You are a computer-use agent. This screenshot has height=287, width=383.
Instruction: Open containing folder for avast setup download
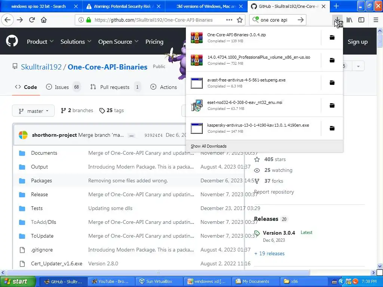coord(332,83)
